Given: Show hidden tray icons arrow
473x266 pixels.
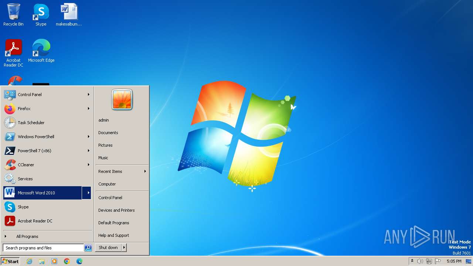Looking at the screenshot, I should [412, 261].
